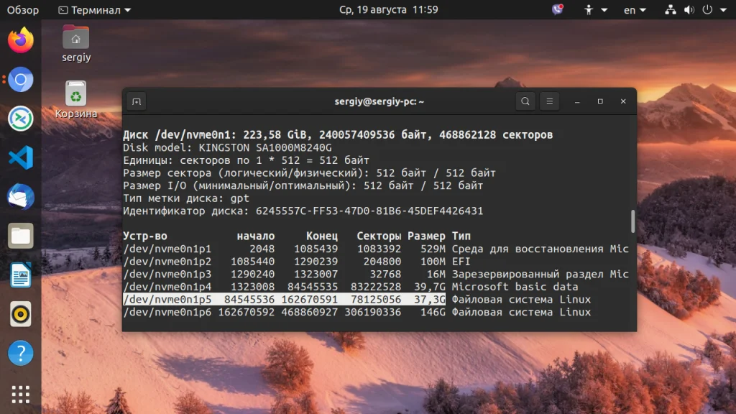736x414 pixels.
Task: Open Thunderbird mail from dock
Action: (21, 196)
